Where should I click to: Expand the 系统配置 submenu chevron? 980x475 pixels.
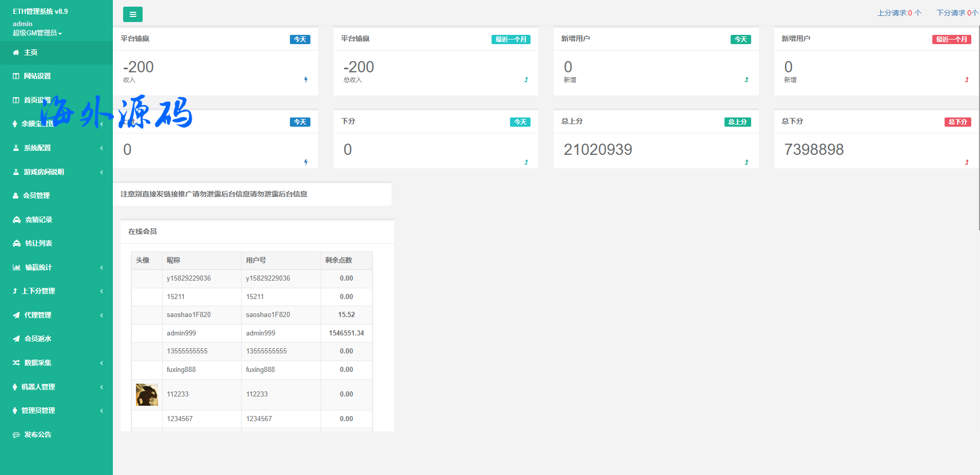click(x=102, y=148)
